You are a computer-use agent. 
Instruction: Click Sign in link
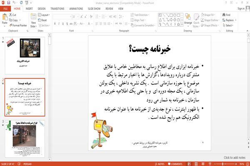coord(241,9)
